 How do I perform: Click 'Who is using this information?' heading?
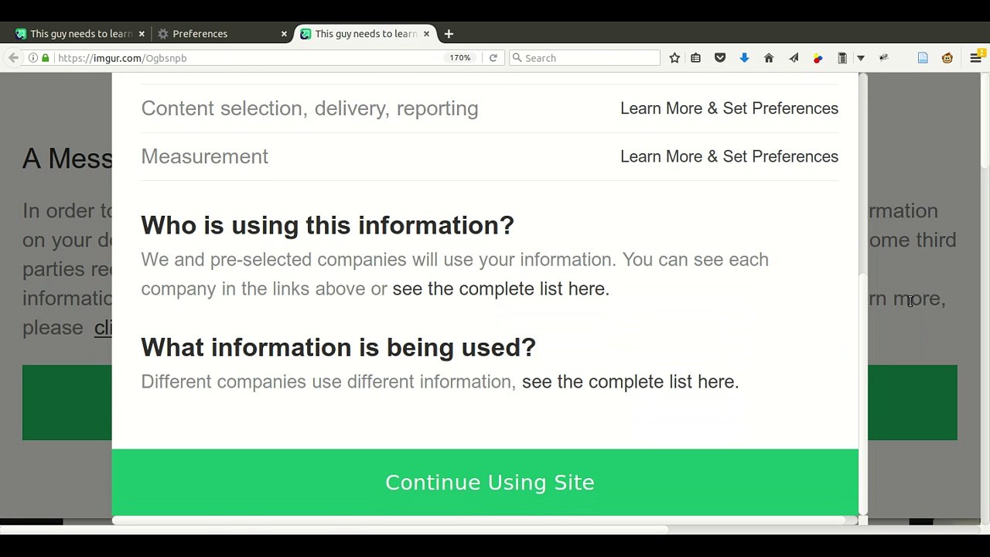click(327, 225)
